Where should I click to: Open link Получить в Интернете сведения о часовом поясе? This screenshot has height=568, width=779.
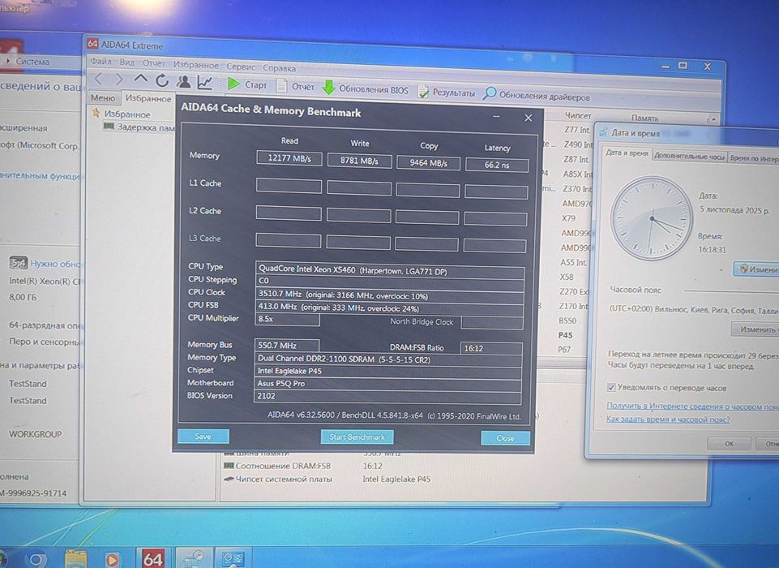tap(692, 407)
